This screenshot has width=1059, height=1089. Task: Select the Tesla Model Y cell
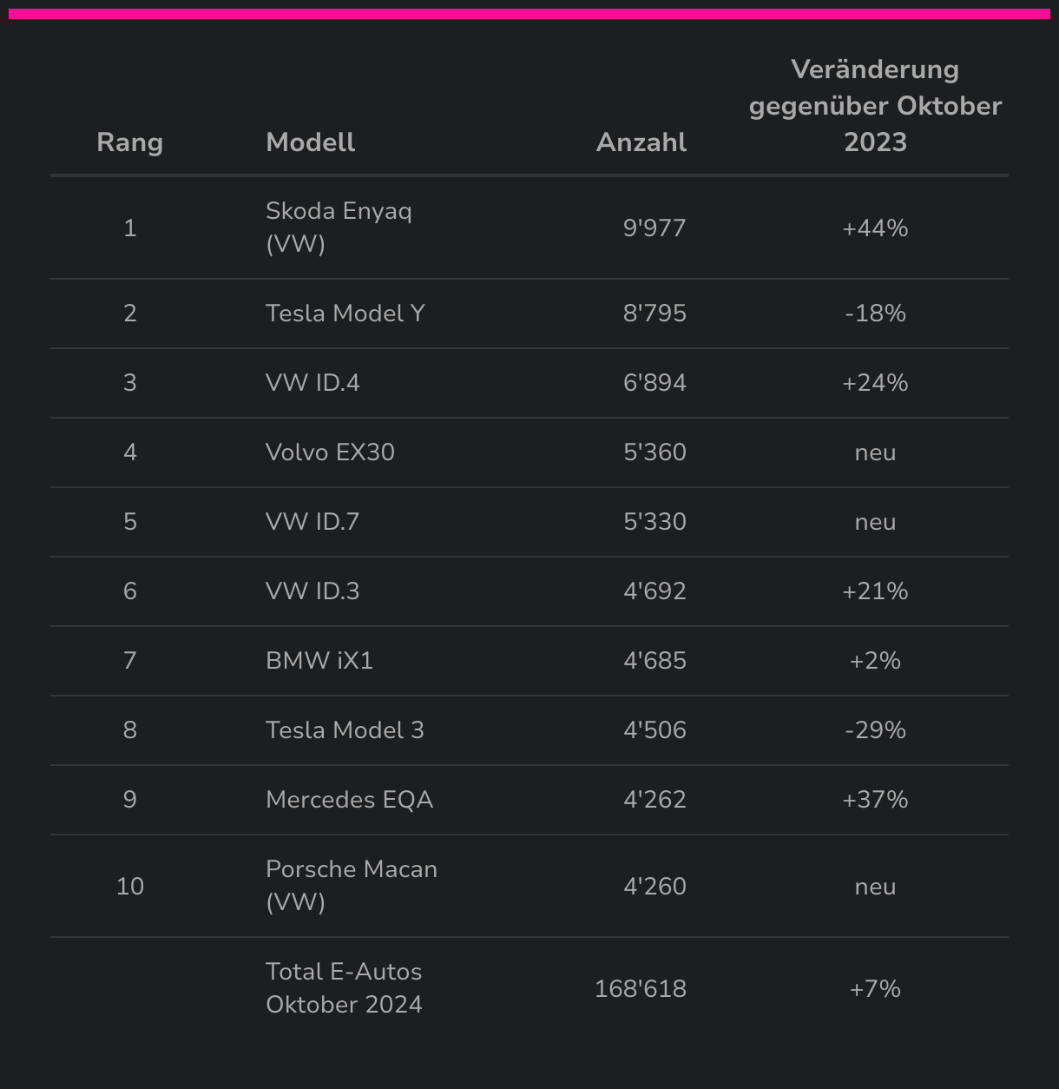click(345, 313)
